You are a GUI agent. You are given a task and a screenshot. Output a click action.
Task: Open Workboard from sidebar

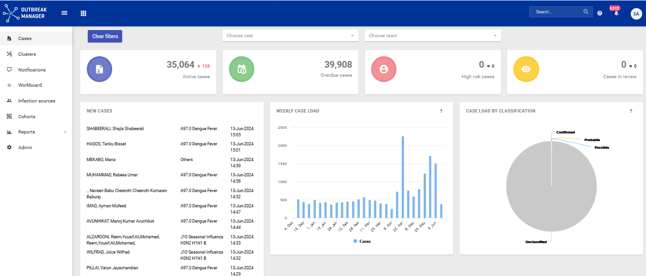click(x=30, y=85)
